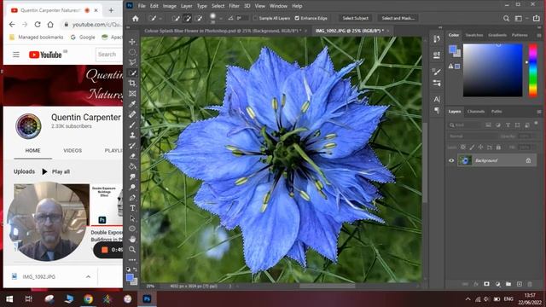Select the Clone Stamp tool
The width and height of the screenshot is (546, 307).
point(132,135)
